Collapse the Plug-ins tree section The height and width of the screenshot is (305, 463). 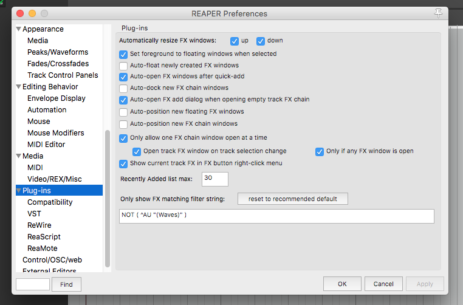[18, 191]
